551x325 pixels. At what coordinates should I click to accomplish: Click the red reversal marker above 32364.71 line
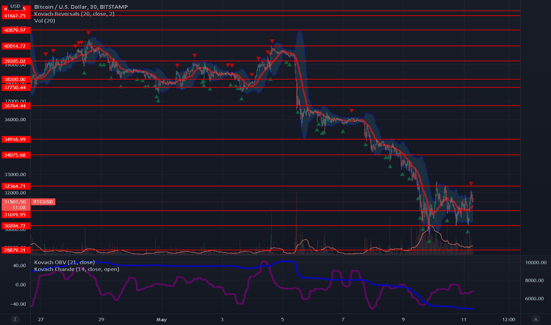coord(471,184)
